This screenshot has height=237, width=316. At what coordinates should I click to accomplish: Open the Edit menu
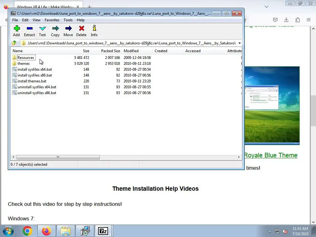[x=25, y=20]
